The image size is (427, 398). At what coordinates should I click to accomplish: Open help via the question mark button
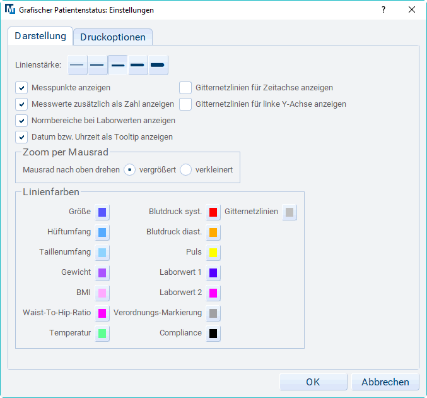tap(383, 10)
